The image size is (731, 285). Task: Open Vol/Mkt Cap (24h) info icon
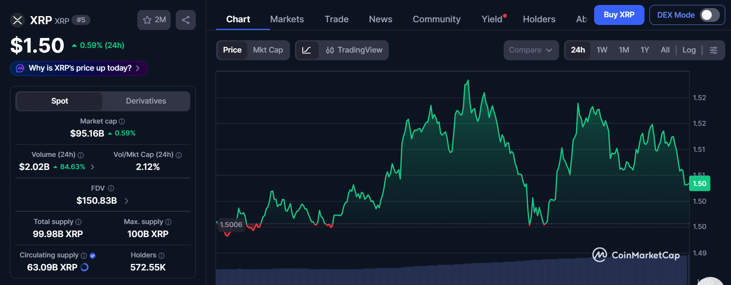pos(179,155)
